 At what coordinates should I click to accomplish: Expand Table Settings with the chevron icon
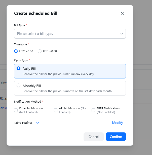pos(38,123)
